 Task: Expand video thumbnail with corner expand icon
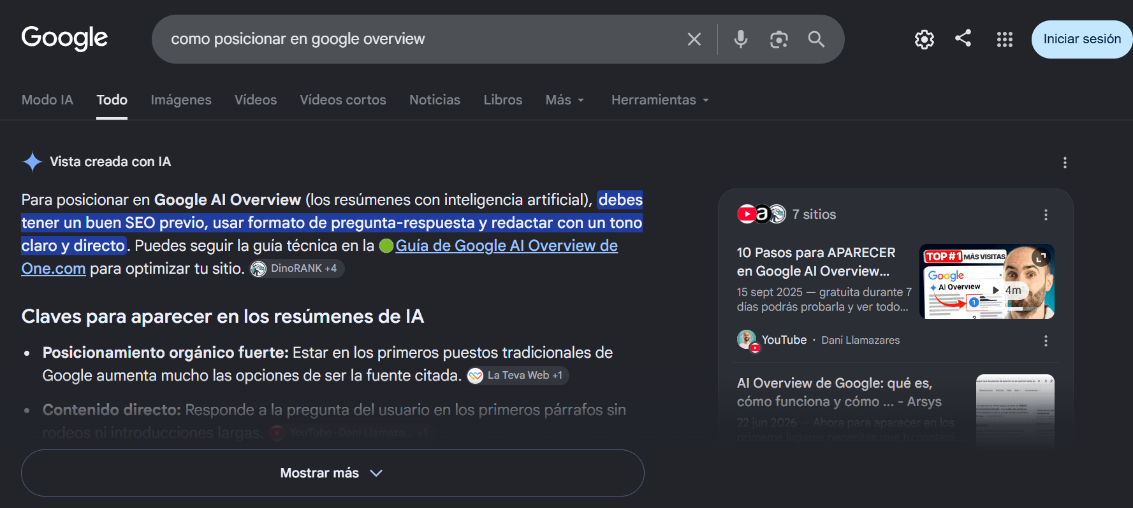coord(1040,257)
